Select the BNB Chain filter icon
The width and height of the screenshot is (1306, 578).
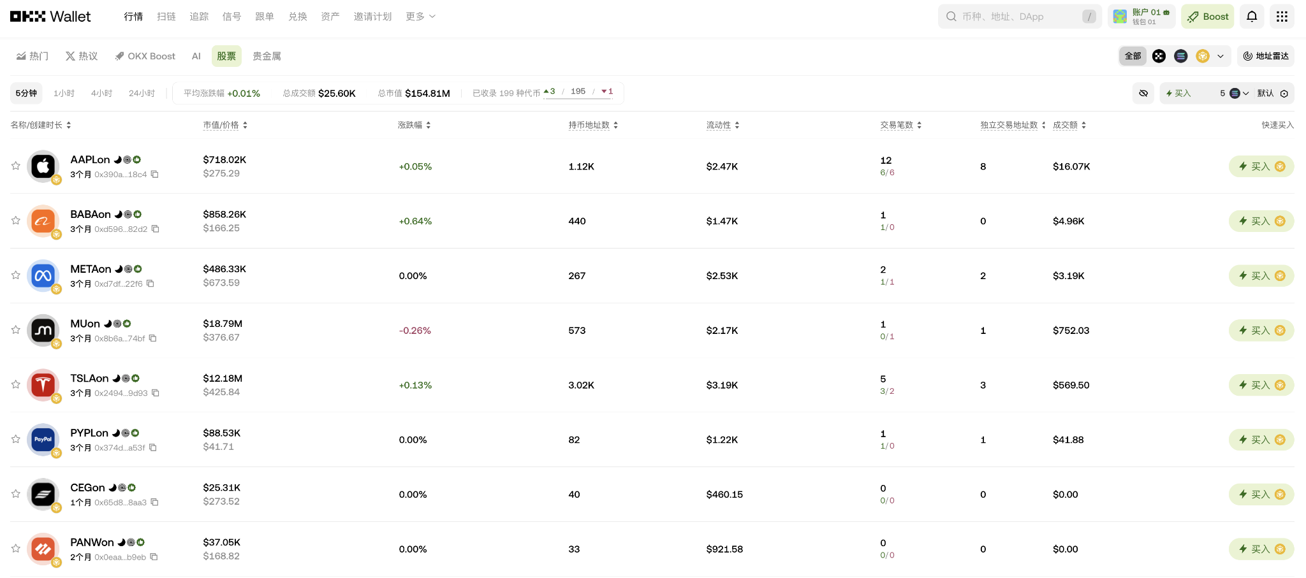(1202, 56)
